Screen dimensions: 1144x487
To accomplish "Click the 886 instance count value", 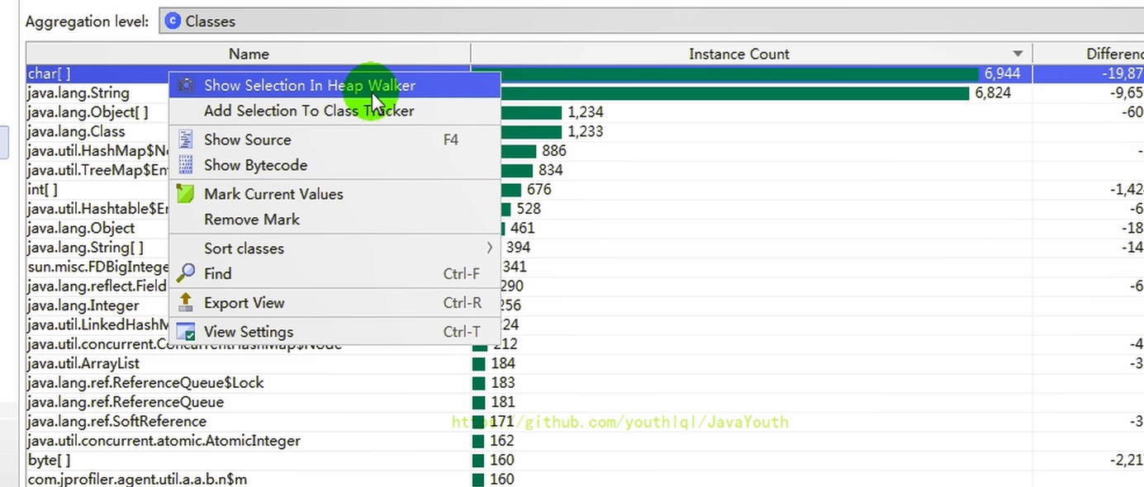I will tap(554, 151).
